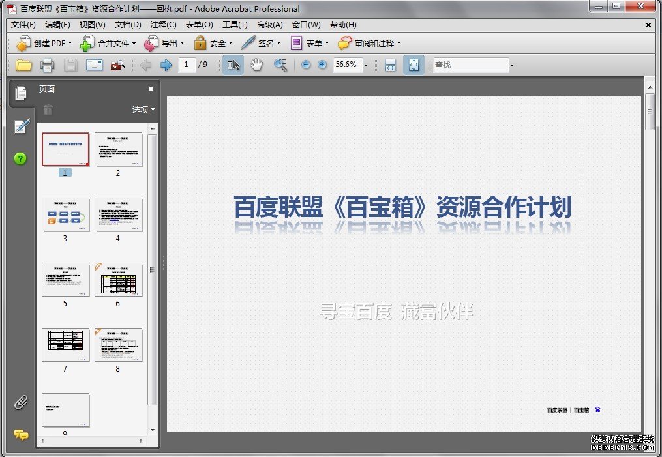Click document scrollbar up arrow
This screenshot has height=457, width=662.
tap(650, 87)
